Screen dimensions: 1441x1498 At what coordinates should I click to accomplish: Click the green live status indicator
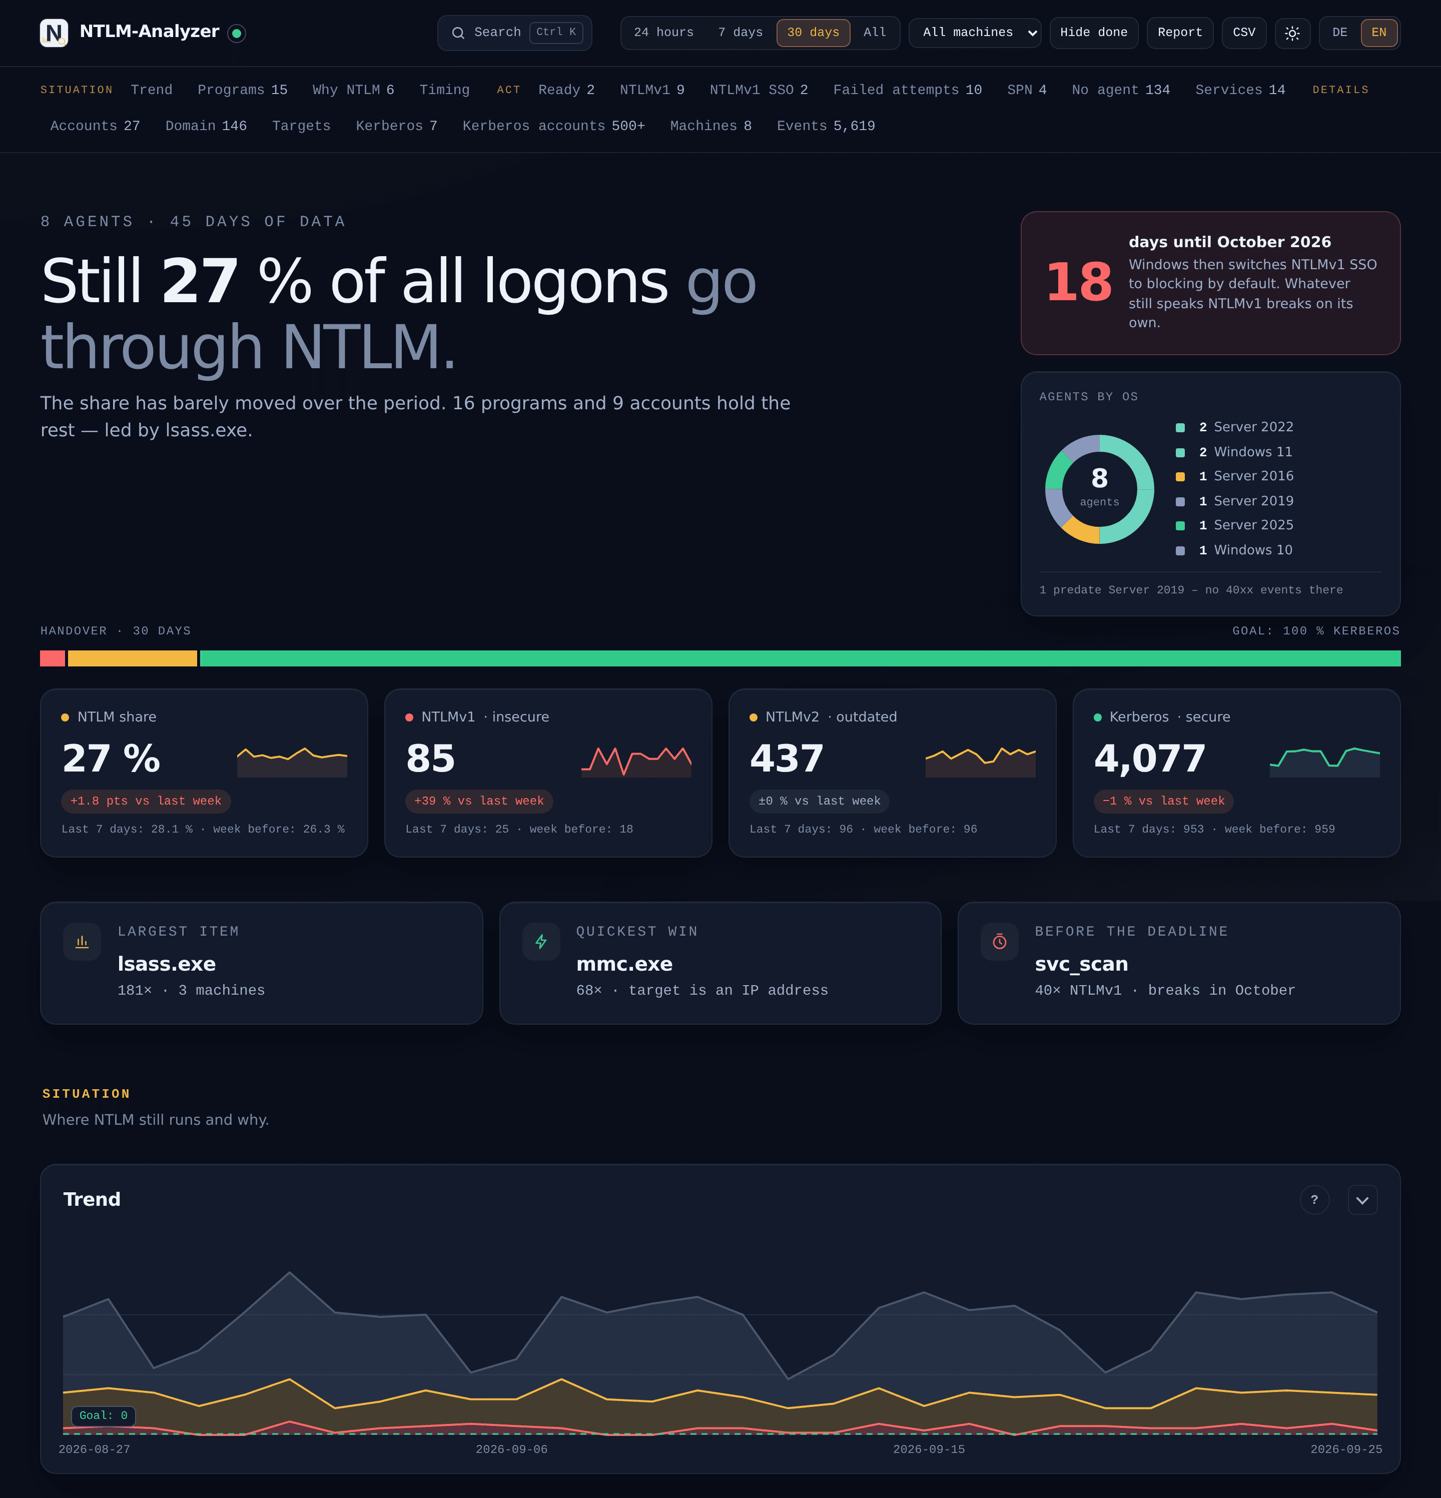tap(237, 33)
